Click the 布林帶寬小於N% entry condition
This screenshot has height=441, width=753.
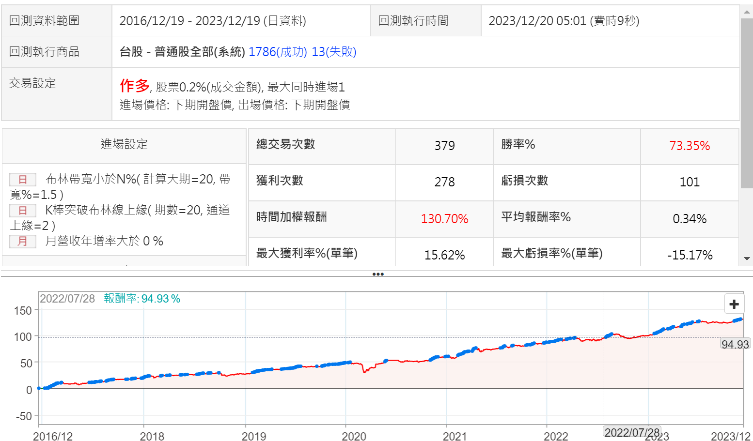click(x=138, y=180)
